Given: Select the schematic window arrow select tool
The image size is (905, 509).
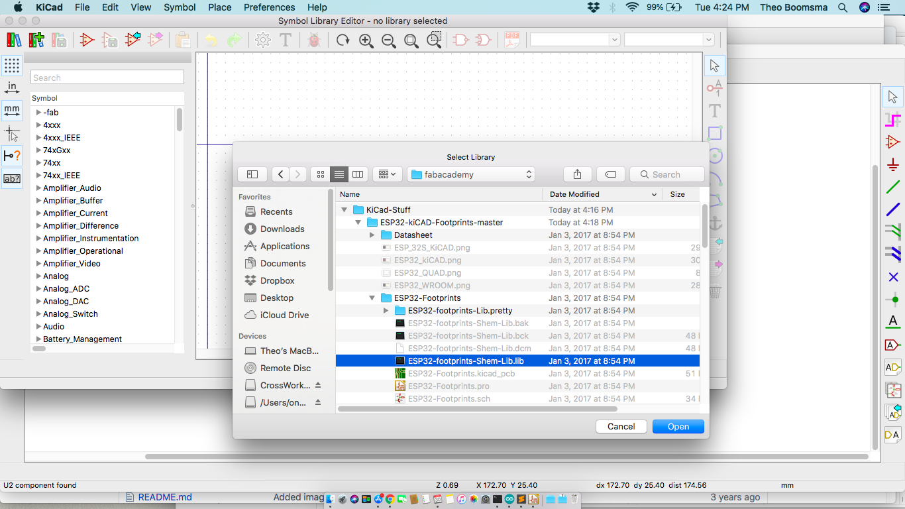Looking at the screenshot, I should [x=893, y=97].
